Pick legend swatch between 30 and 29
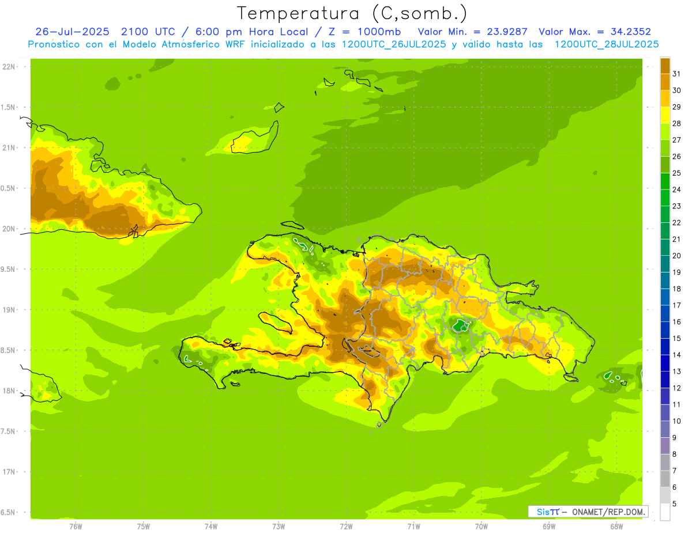The image size is (692, 534). click(665, 99)
